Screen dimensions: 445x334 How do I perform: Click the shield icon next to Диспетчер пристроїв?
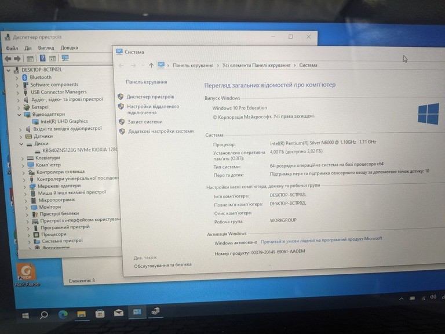121,97
